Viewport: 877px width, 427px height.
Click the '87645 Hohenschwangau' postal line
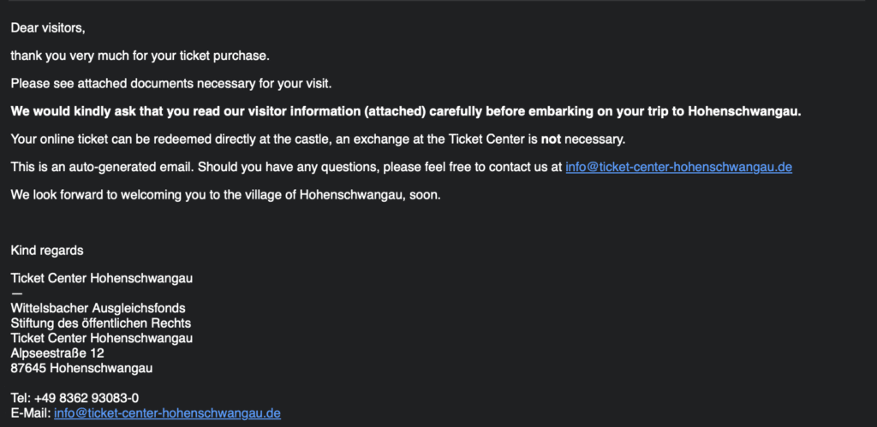click(x=81, y=368)
